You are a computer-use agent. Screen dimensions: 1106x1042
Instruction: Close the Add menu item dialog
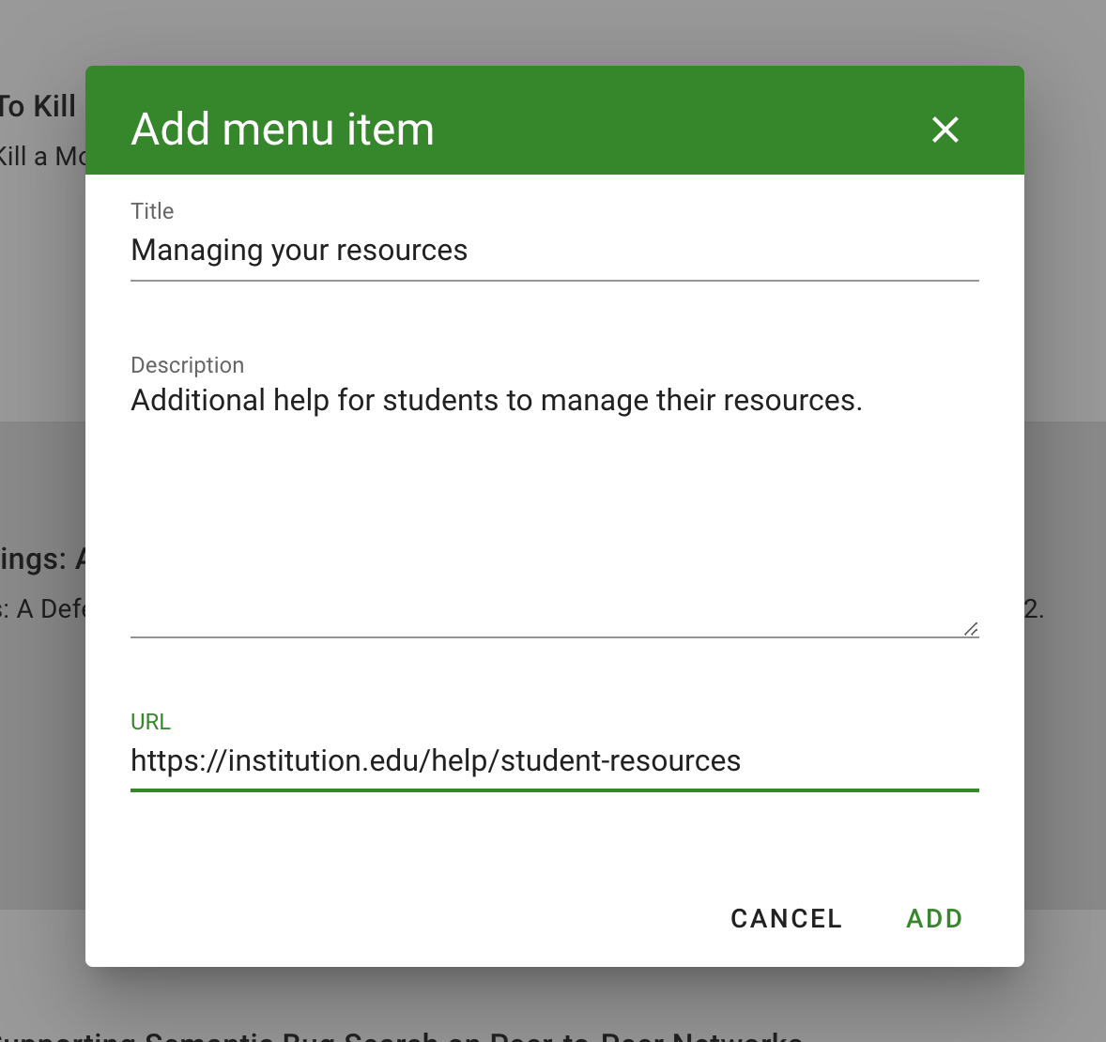(945, 130)
